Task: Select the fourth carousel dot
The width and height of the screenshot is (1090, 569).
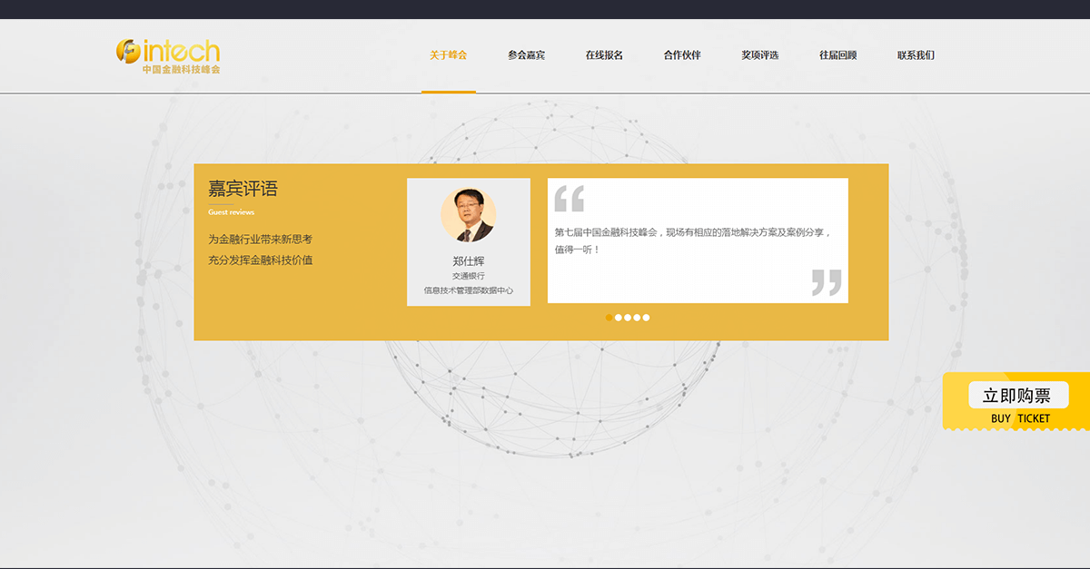Action: [x=637, y=318]
